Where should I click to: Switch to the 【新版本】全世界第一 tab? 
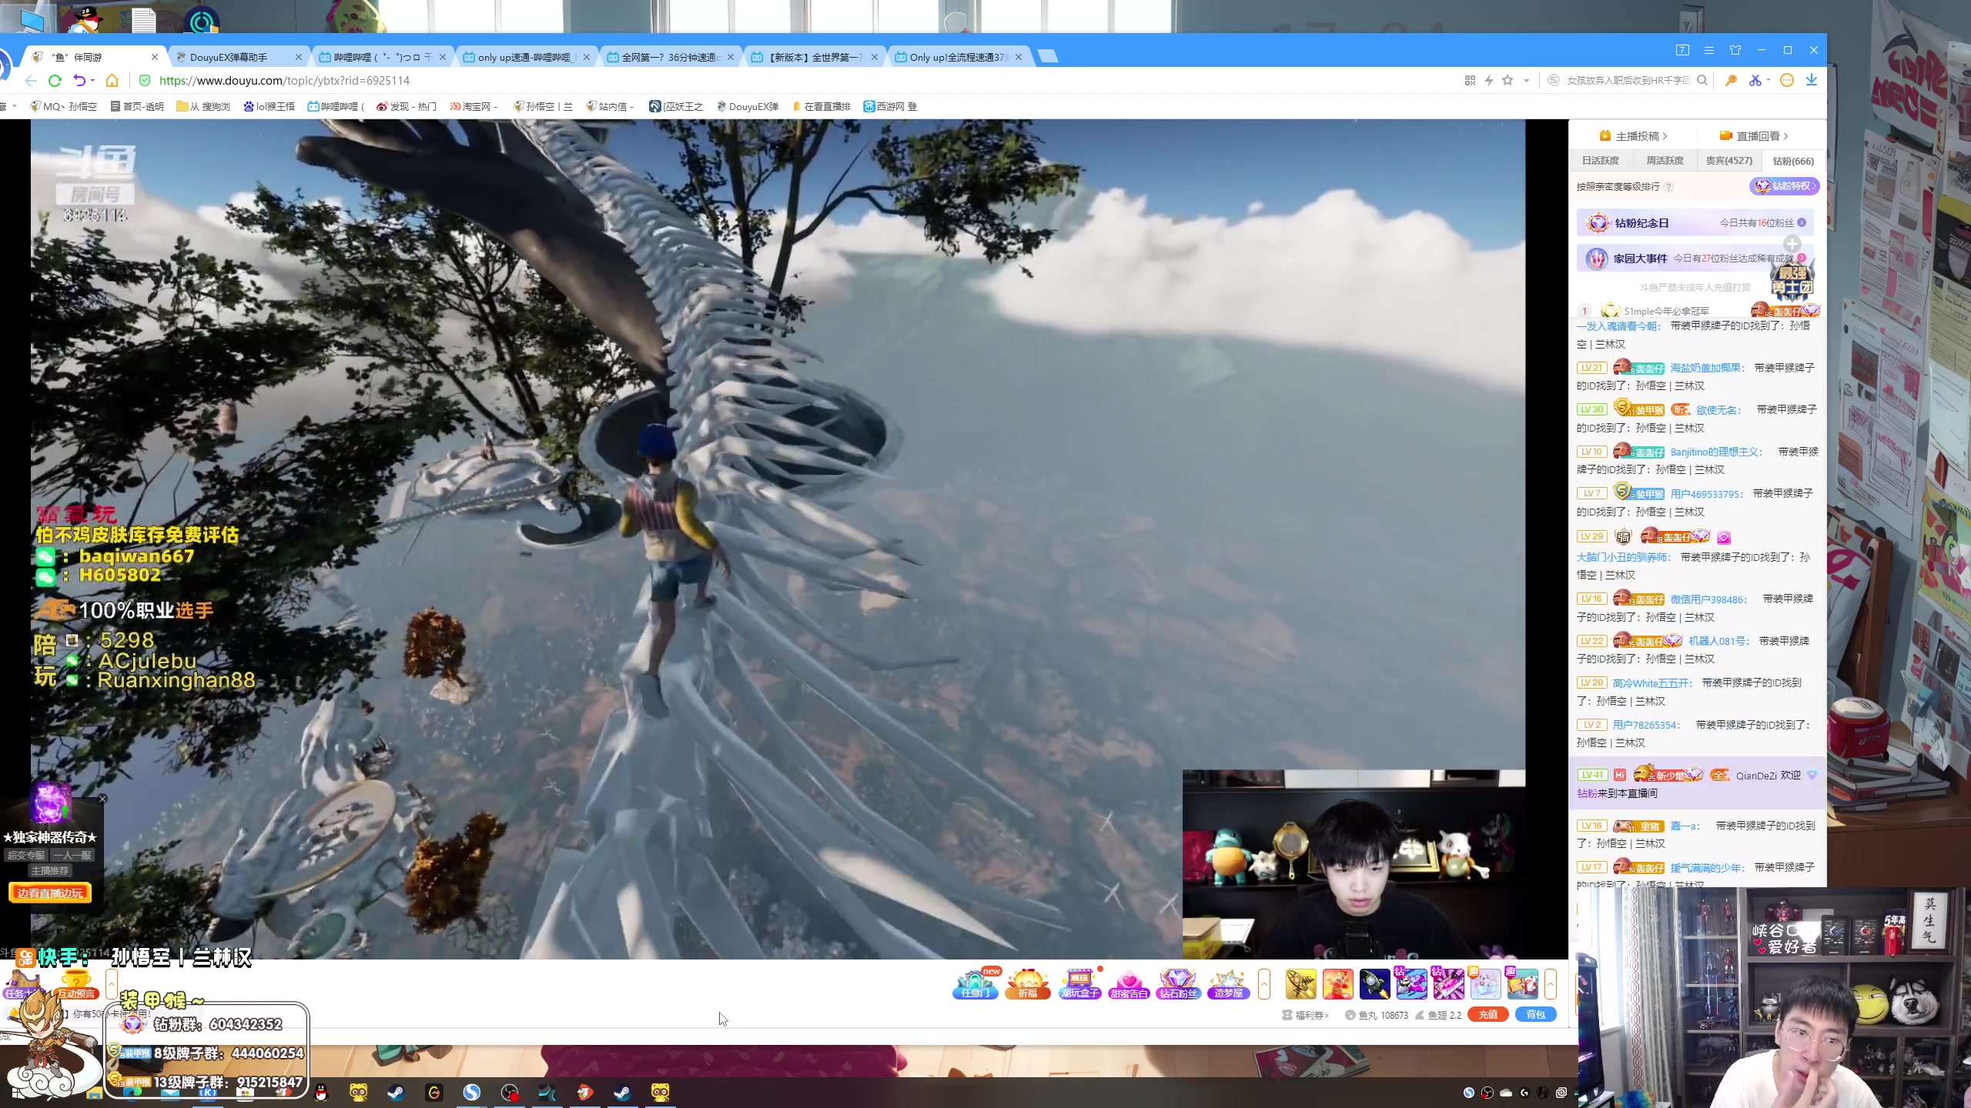(x=815, y=57)
